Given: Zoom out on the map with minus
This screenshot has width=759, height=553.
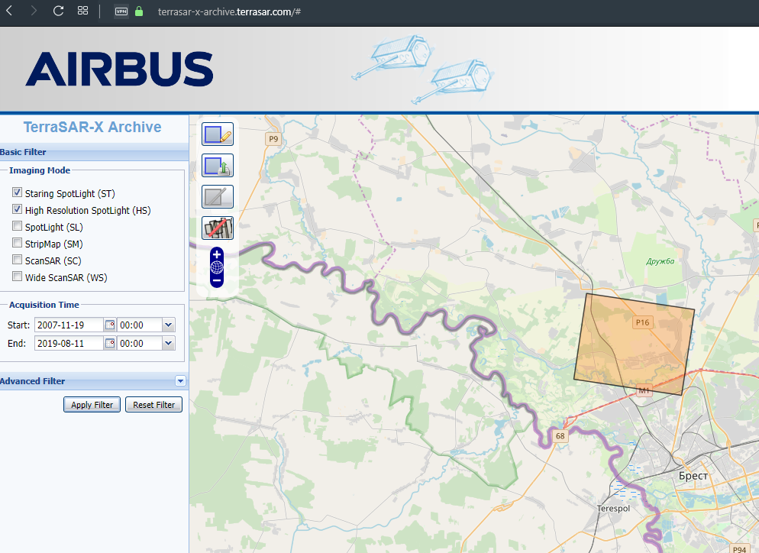Looking at the screenshot, I should point(217,280).
